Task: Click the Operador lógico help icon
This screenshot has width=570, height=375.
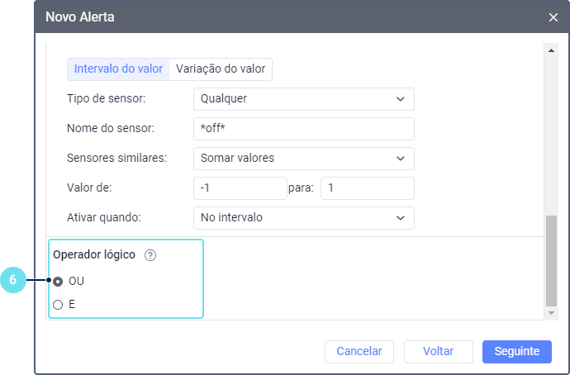Action: tap(150, 255)
